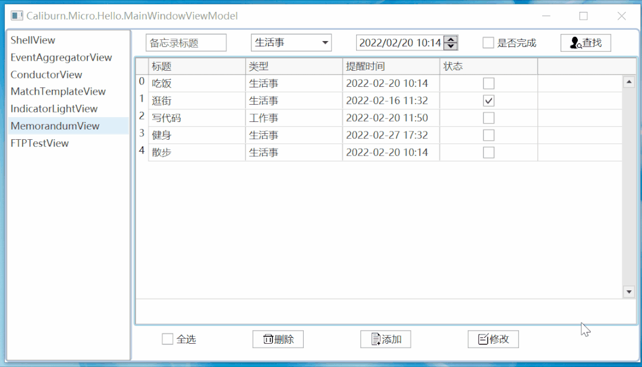
Task: Open IndicatorLightView in the sidebar
Action: (68, 108)
